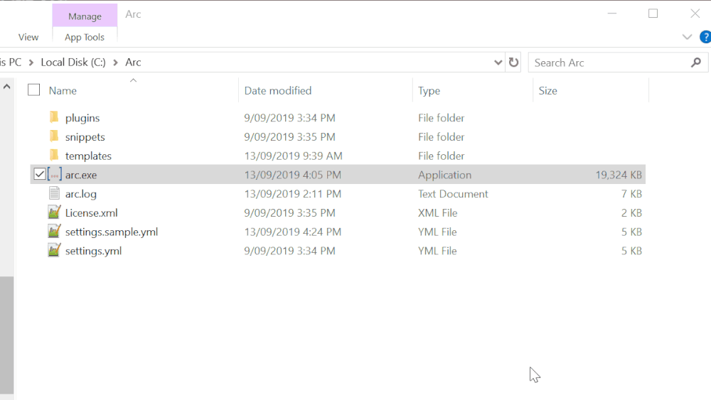
Task: Open the View ribbon tab
Action: click(x=28, y=37)
